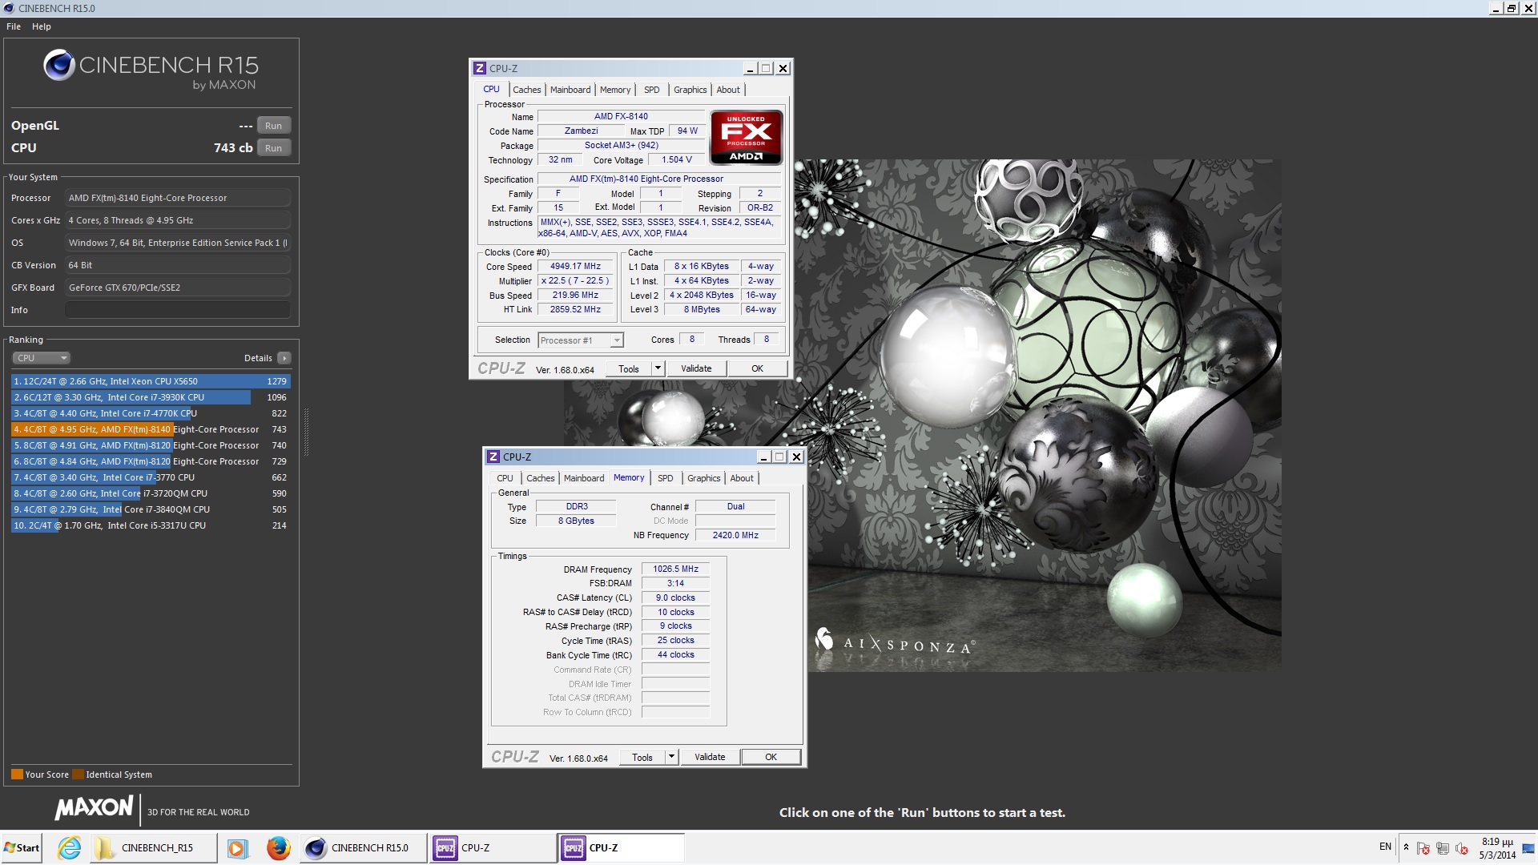Select ranking row FX-8120 at 4.91 GHz

point(151,445)
